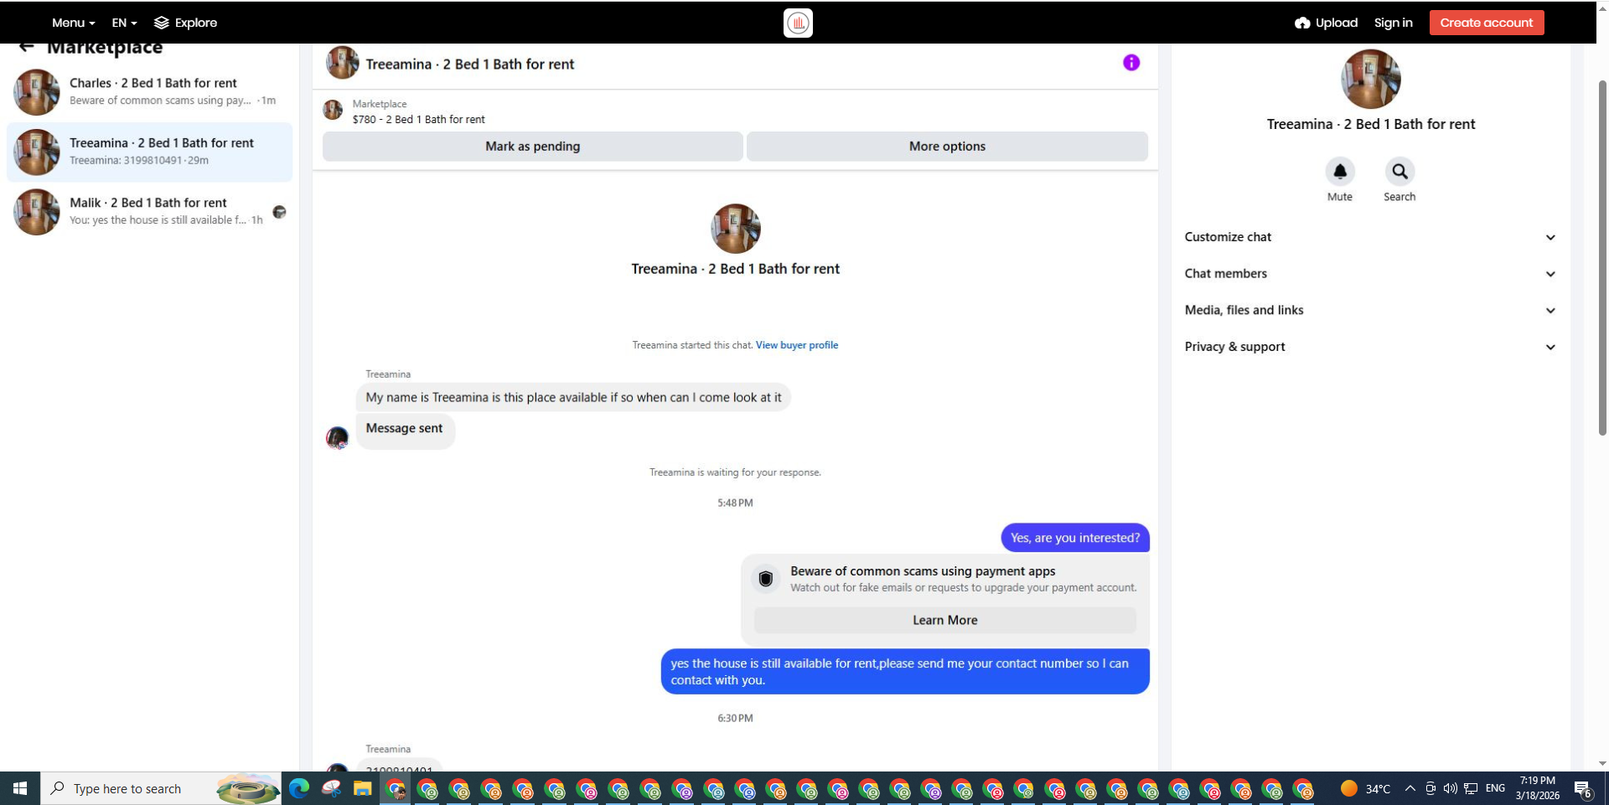
Task: Search in conversation with the magnifier icon
Action: pos(1399,172)
